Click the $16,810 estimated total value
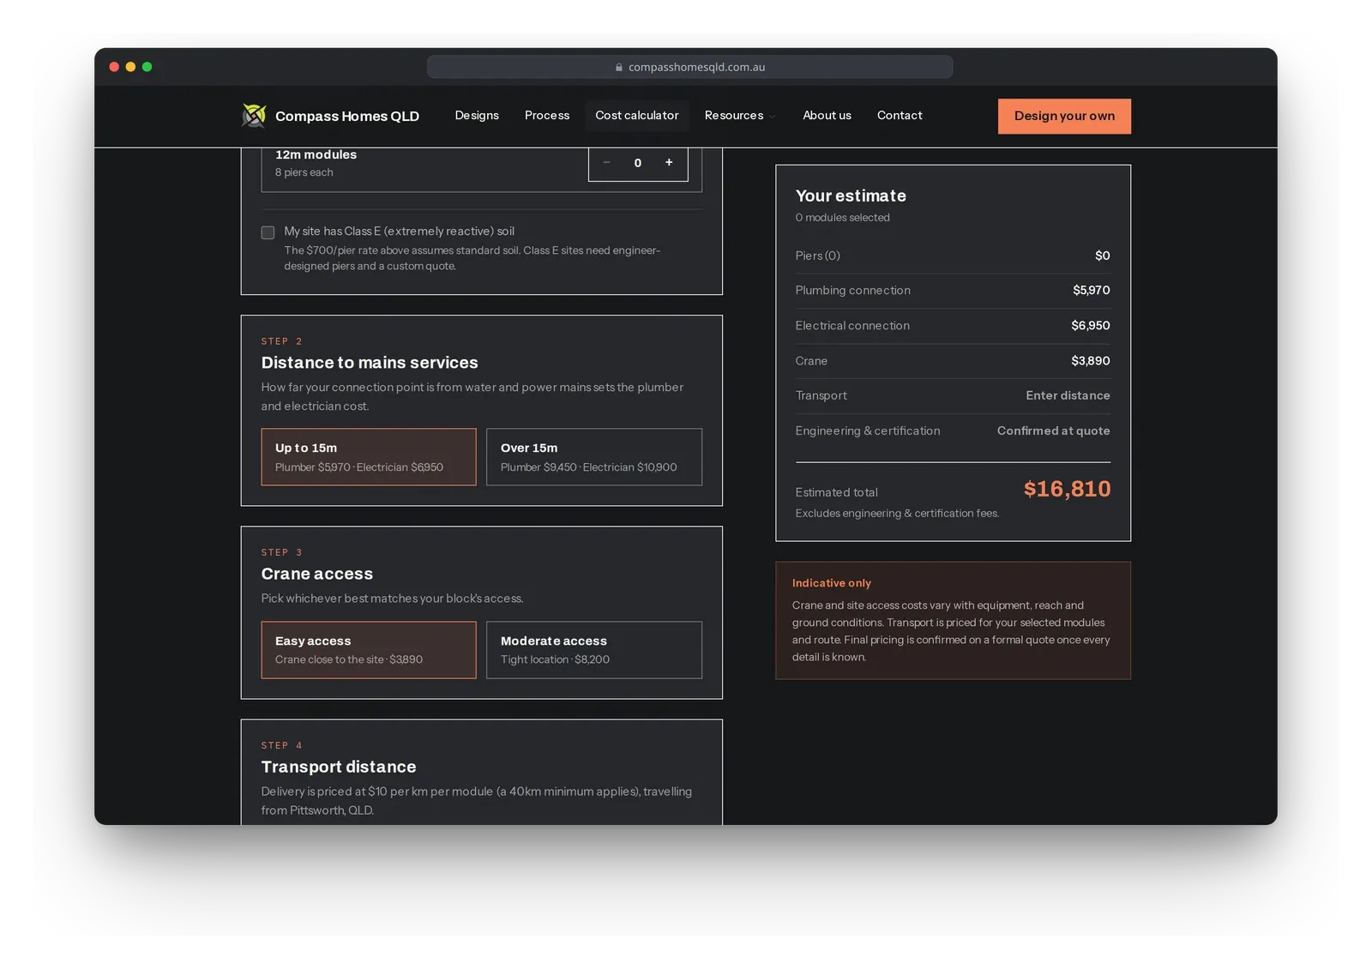Viewport: 1372px width, 969px height. 1067,489
